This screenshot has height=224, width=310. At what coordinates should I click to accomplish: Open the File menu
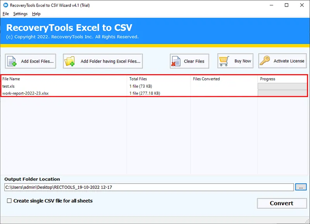(x=5, y=14)
